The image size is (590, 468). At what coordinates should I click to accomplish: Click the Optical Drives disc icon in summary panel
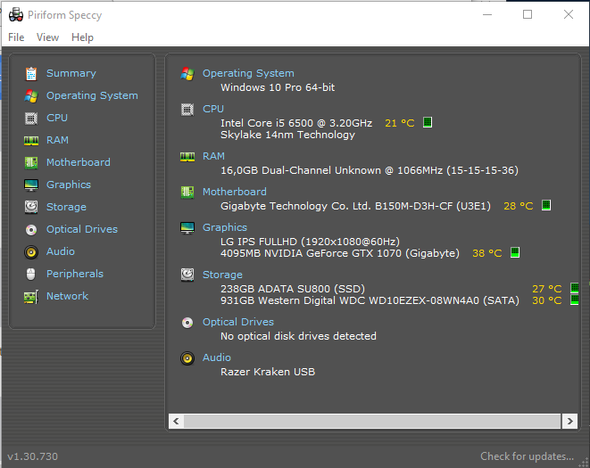187,323
